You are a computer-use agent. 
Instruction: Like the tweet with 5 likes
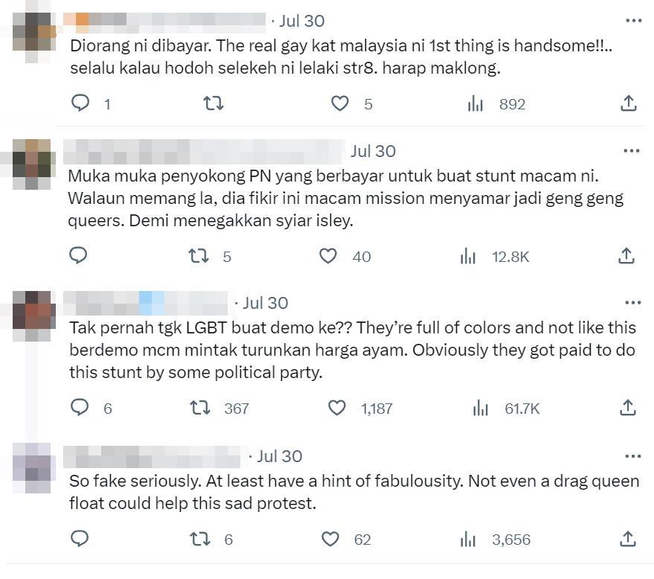point(339,103)
